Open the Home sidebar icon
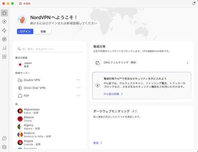Screen dimensions: 198x152 [4, 13]
